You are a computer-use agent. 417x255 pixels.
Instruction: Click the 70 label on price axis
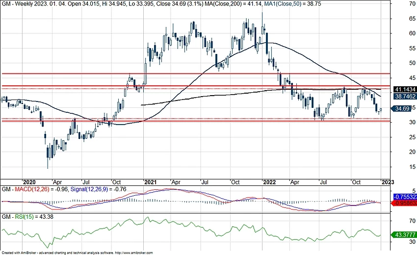pyautogui.click(x=412, y=4)
